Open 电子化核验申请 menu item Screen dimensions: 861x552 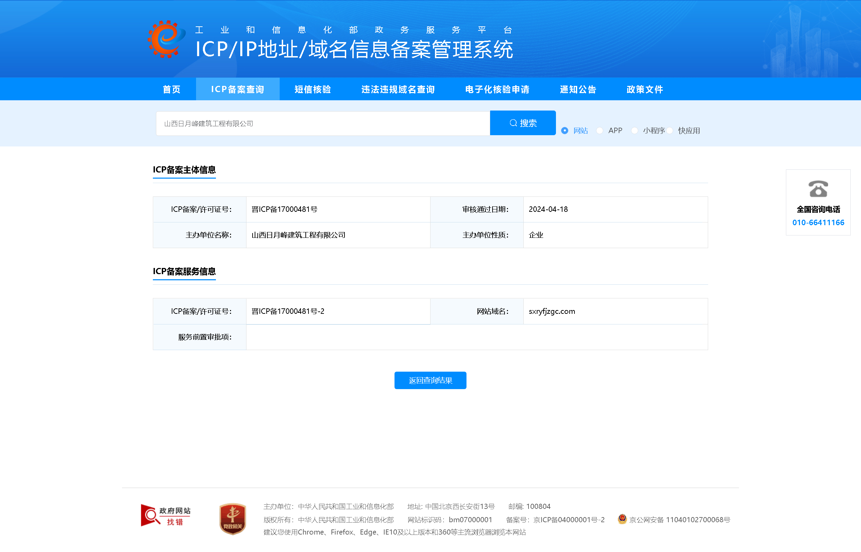pos(497,89)
